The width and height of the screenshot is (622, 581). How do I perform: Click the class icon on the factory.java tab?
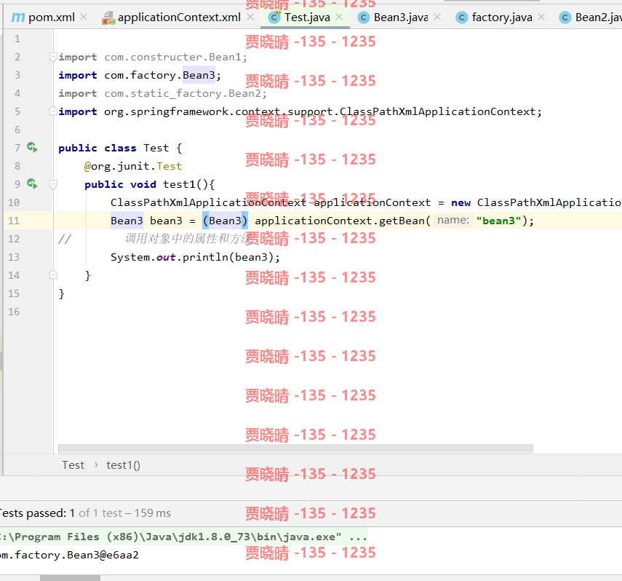(x=461, y=17)
